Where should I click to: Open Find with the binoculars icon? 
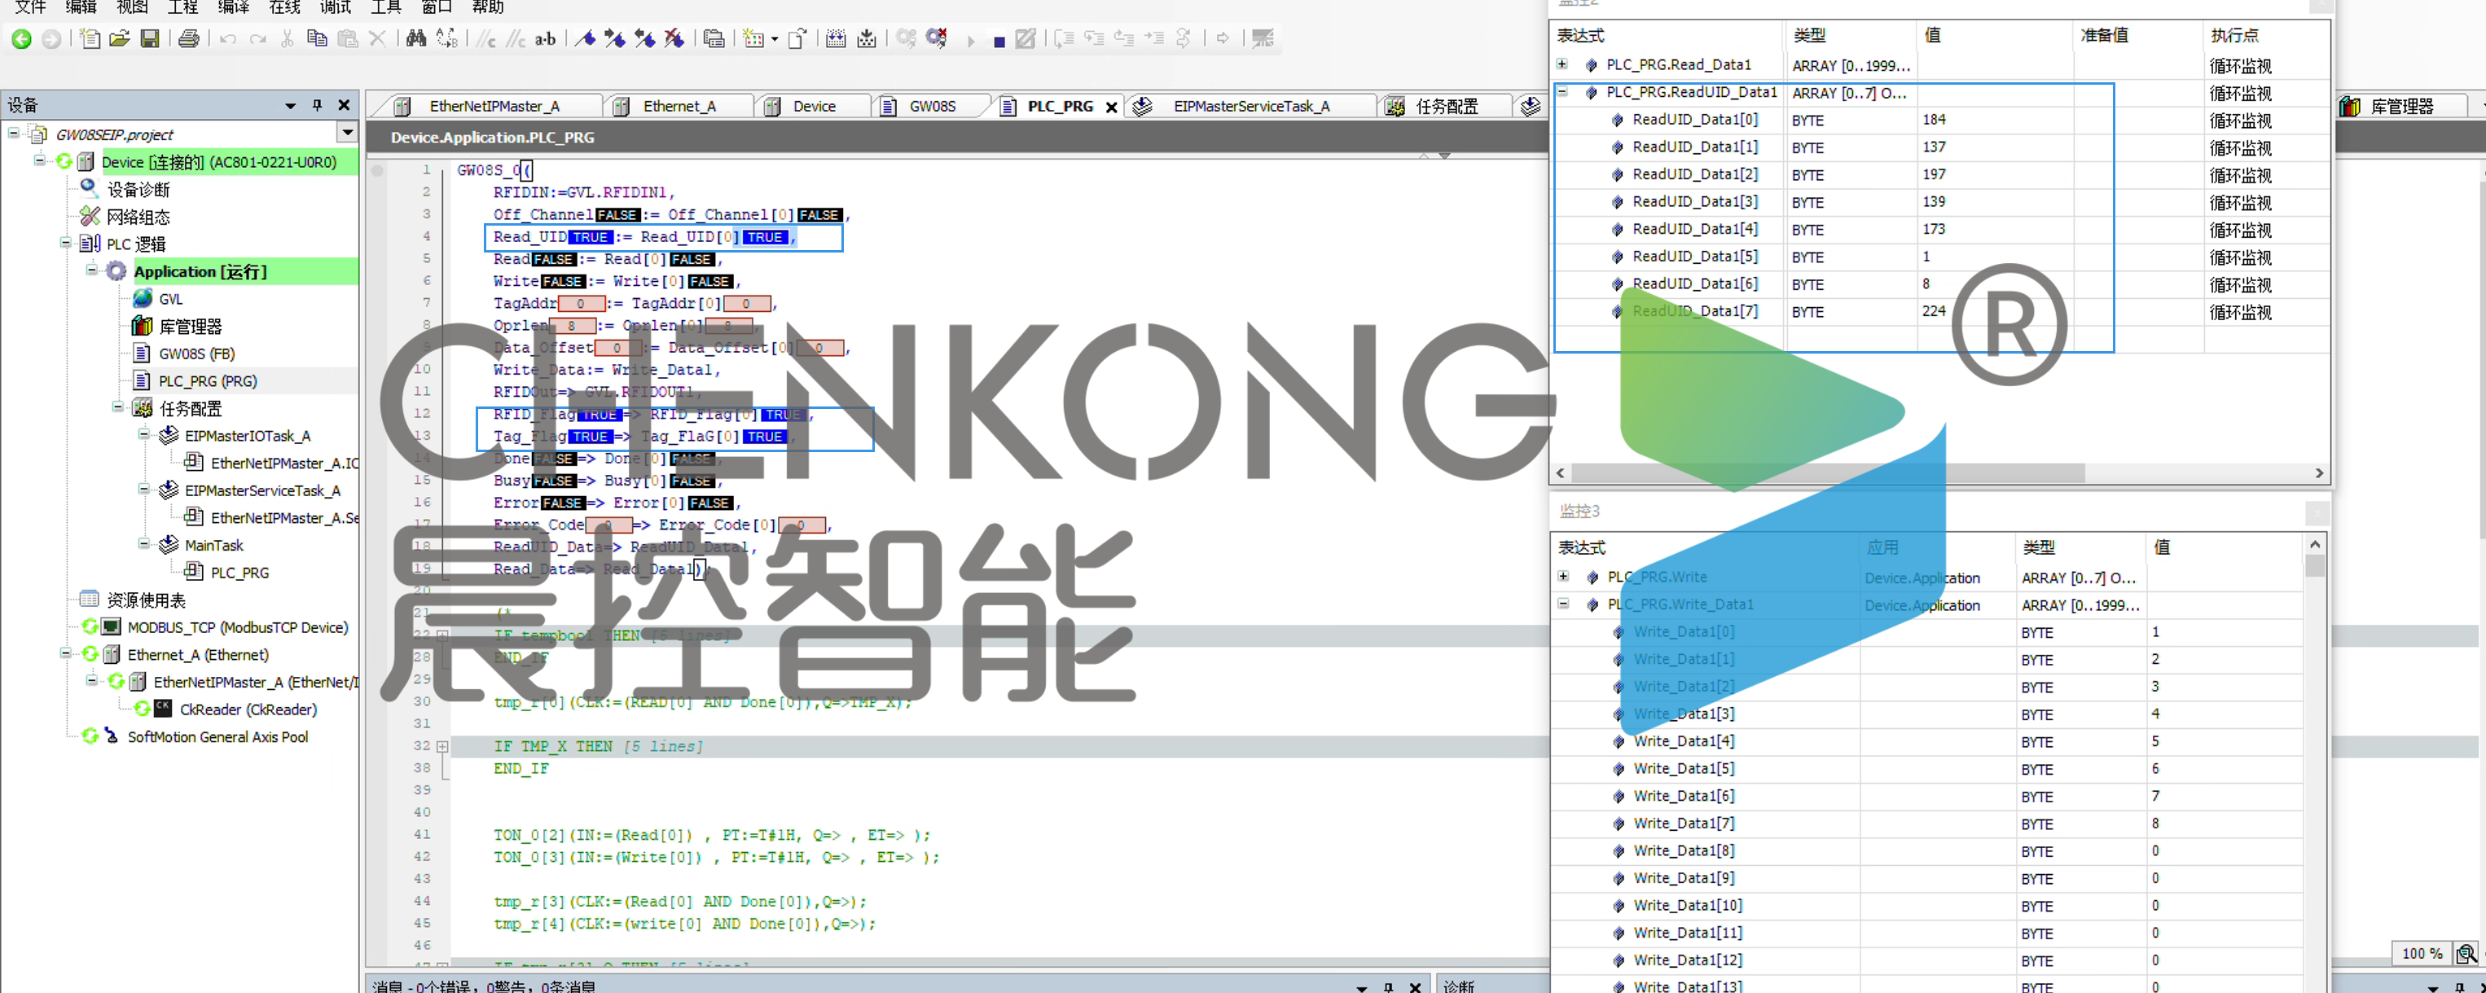(416, 38)
